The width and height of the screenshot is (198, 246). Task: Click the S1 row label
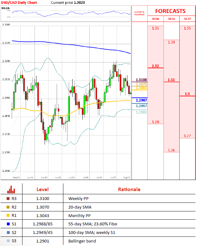pos(14,224)
